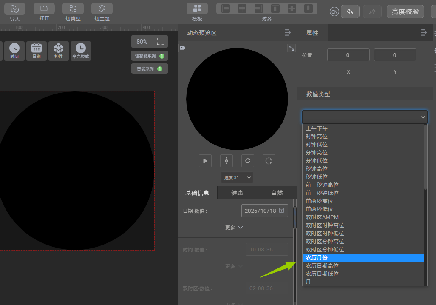Play the dynamic preview animation
This screenshot has height=305, width=436.
205,161
